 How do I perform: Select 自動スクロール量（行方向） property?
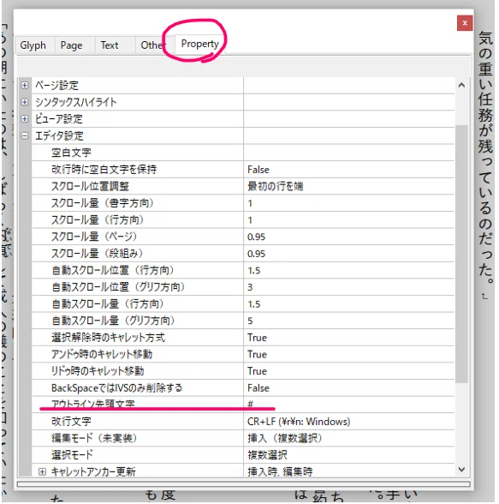pyautogui.click(x=108, y=303)
